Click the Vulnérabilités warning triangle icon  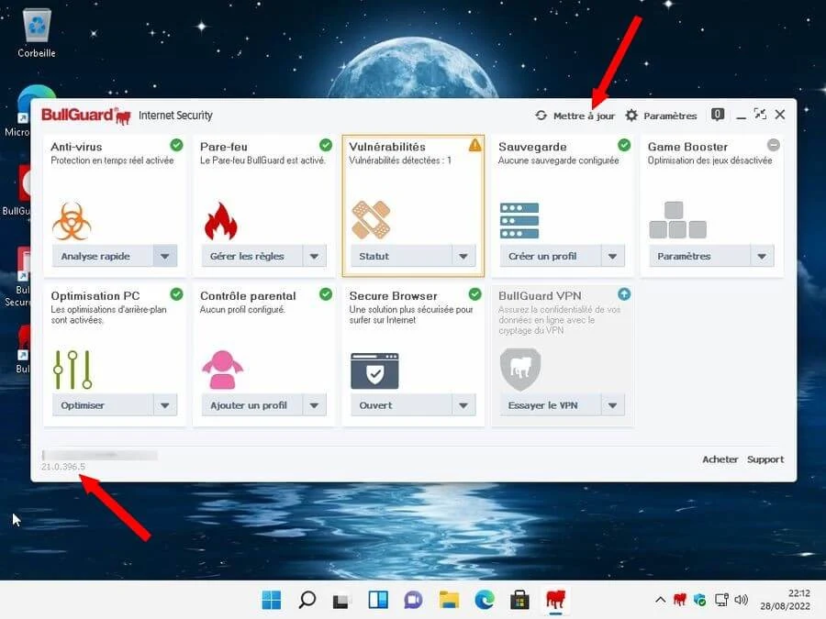(x=475, y=145)
